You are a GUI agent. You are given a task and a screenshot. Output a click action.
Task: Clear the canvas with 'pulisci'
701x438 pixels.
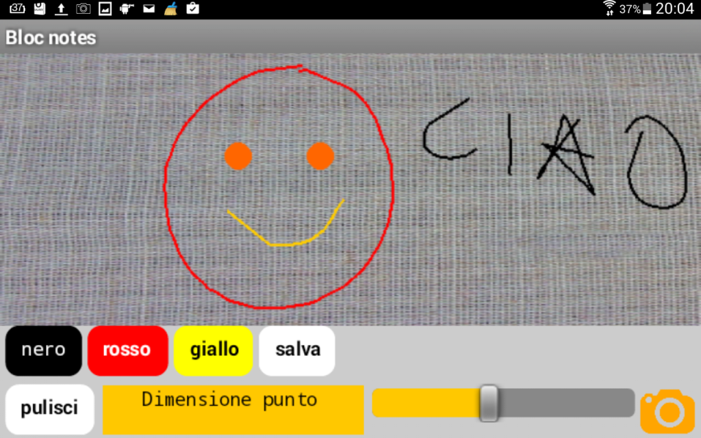pyautogui.click(x=49, y=409)
